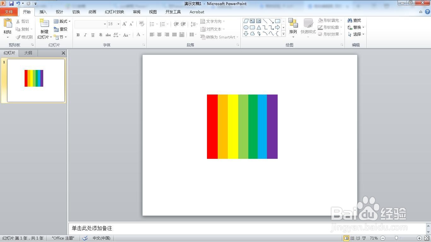
Task: Switch to the Acrobat tab
Action: pyautogui.click(x=197, y=12)
